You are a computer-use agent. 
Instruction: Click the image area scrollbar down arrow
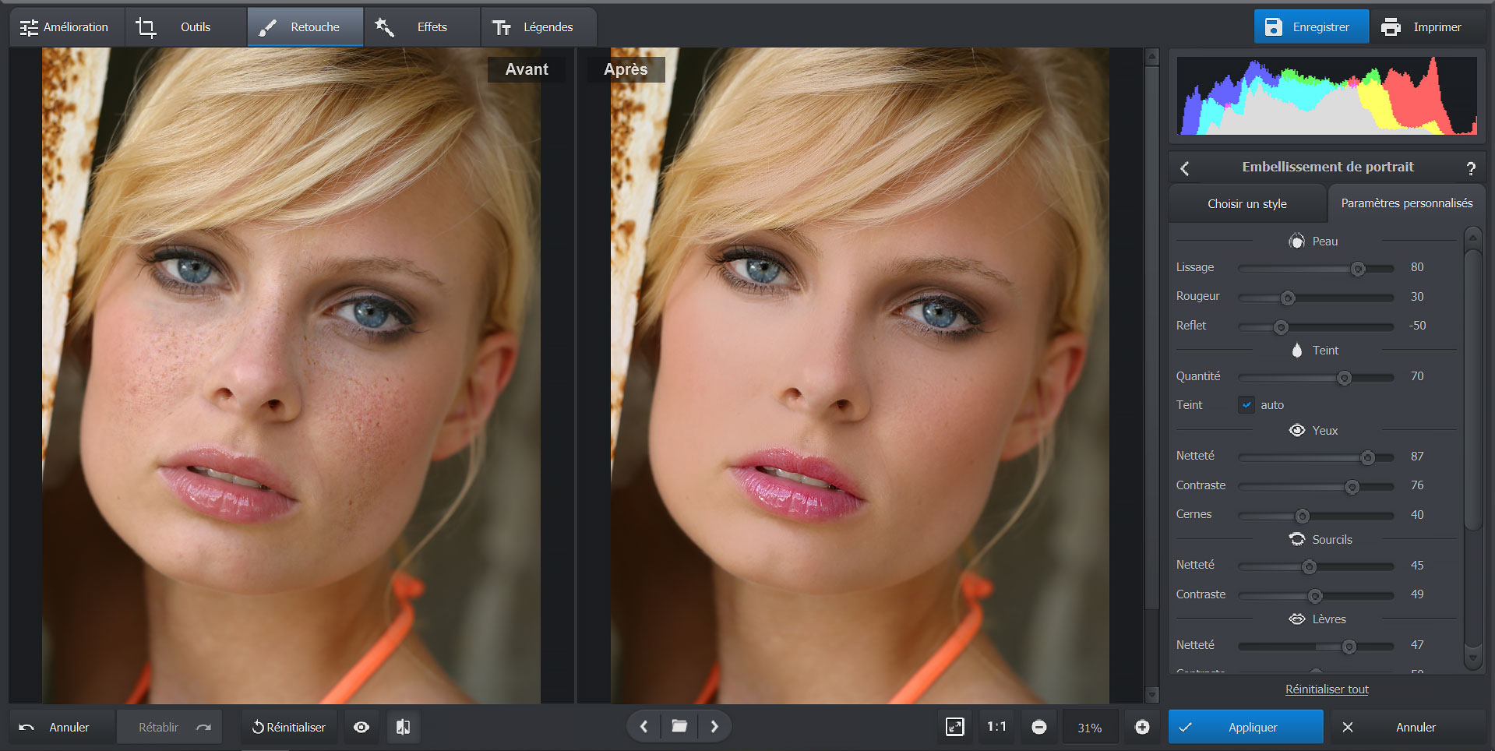click(x=1152, y=695)
